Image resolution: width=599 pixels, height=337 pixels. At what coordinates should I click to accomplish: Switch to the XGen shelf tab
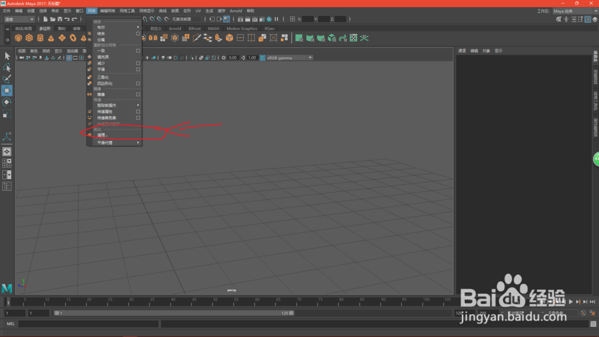pos(270,29)
